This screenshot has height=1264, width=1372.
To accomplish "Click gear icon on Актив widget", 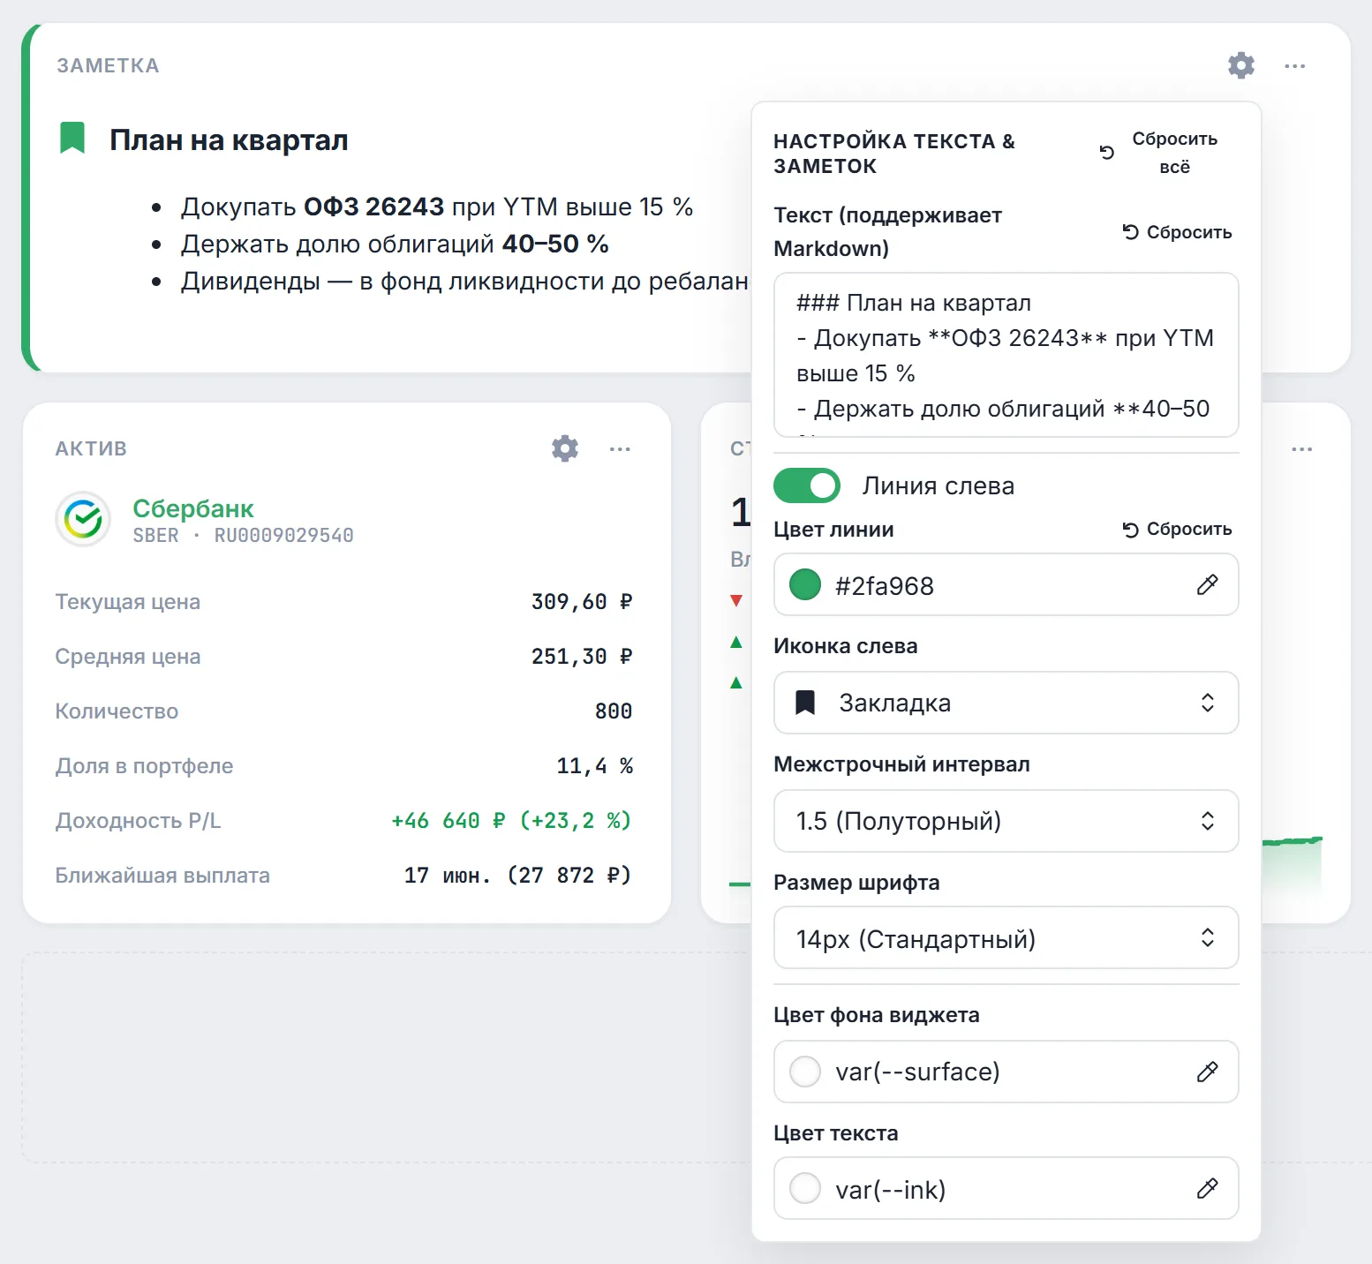I will pos(565,448).
